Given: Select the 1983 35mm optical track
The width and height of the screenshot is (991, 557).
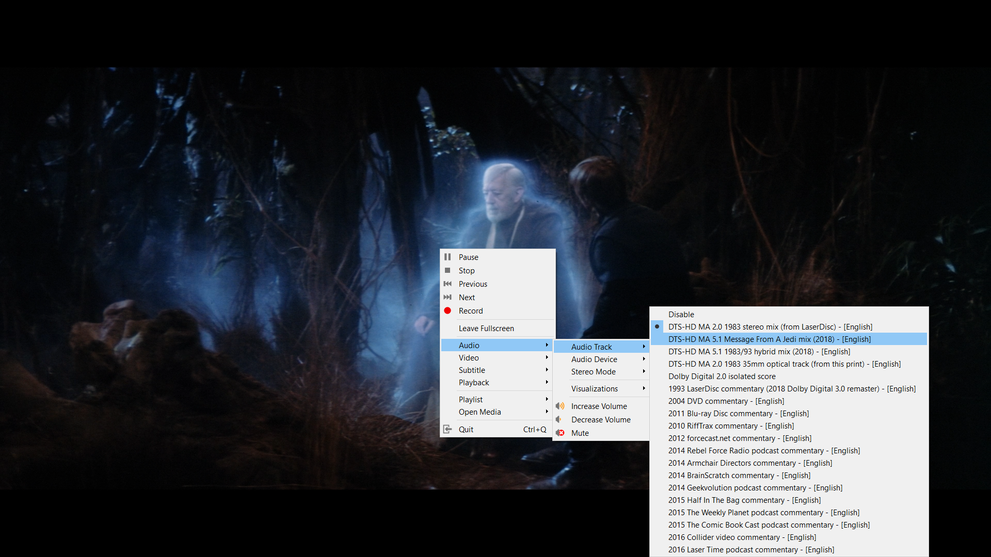Looking at the screenshot, I should click(x=789, y=364).
